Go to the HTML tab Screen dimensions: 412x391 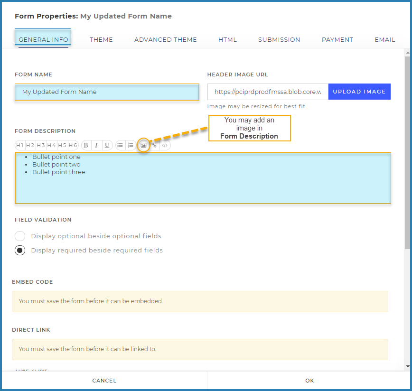pyautogui.click(x=227, y=40)
